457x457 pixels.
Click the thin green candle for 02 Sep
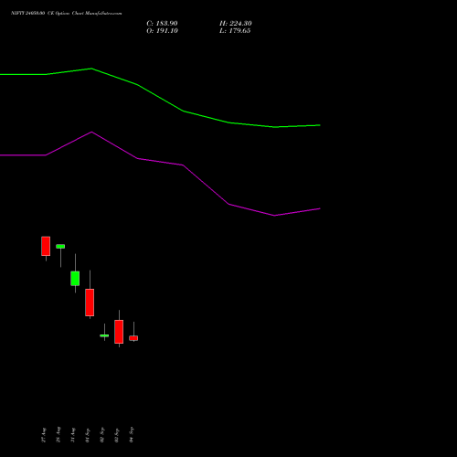coord(104,335)
